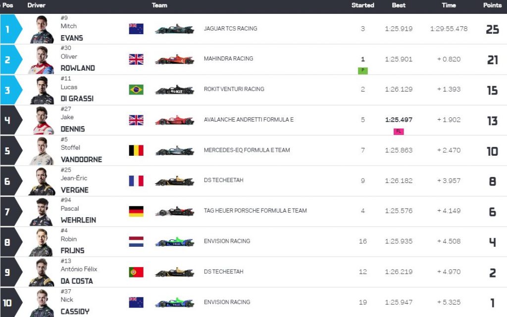
Task: Select the WEHRLEIN driver name
Action: tap(79, 220)
